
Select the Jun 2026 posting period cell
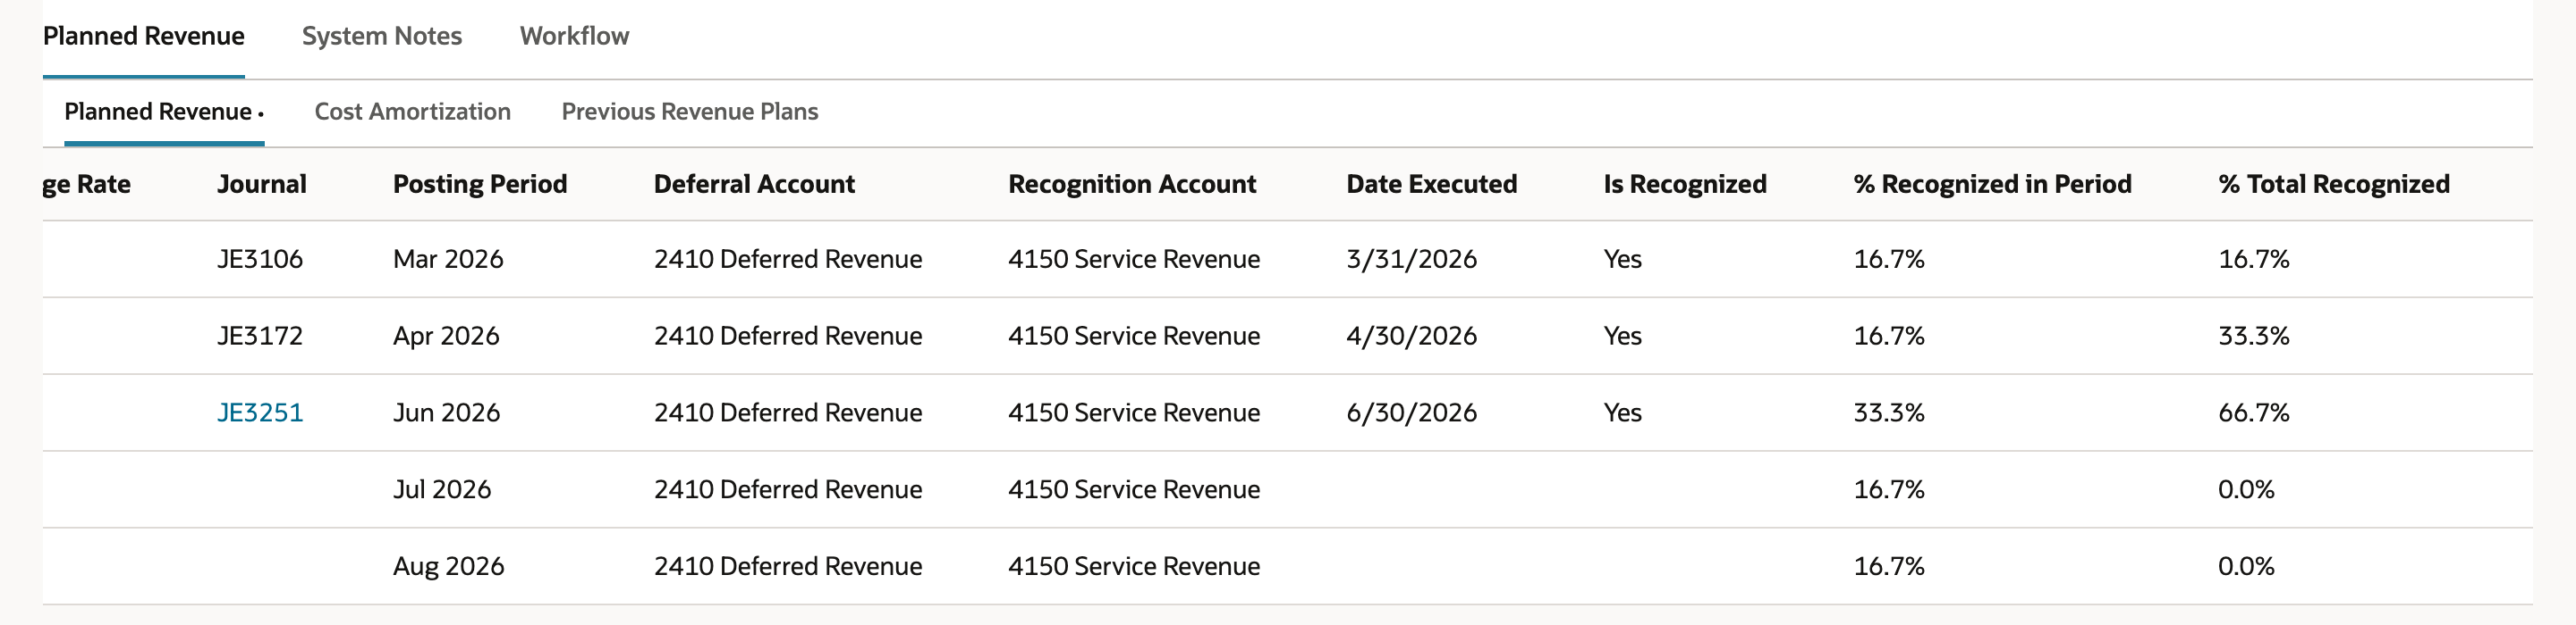pyautogui.click(x=446, y=412)
